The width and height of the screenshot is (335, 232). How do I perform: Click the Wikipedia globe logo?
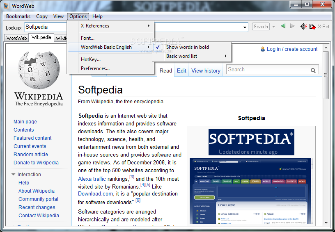pos(39,70)
